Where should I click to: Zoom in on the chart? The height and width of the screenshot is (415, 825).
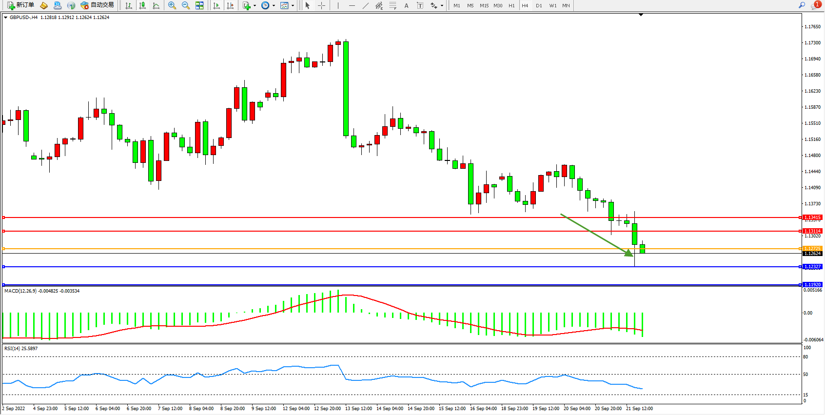pyautogui.click(x=172, y=5)
